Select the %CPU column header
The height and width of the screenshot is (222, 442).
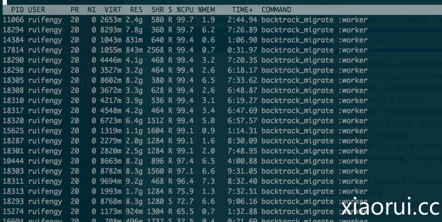[185, 10]
